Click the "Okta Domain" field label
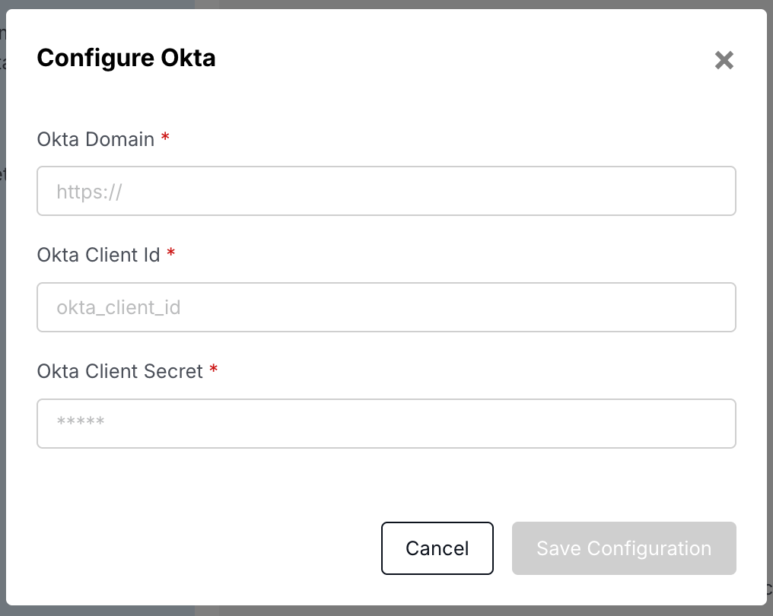Viewport: 773px width, 616px height. tap(96, 139)
